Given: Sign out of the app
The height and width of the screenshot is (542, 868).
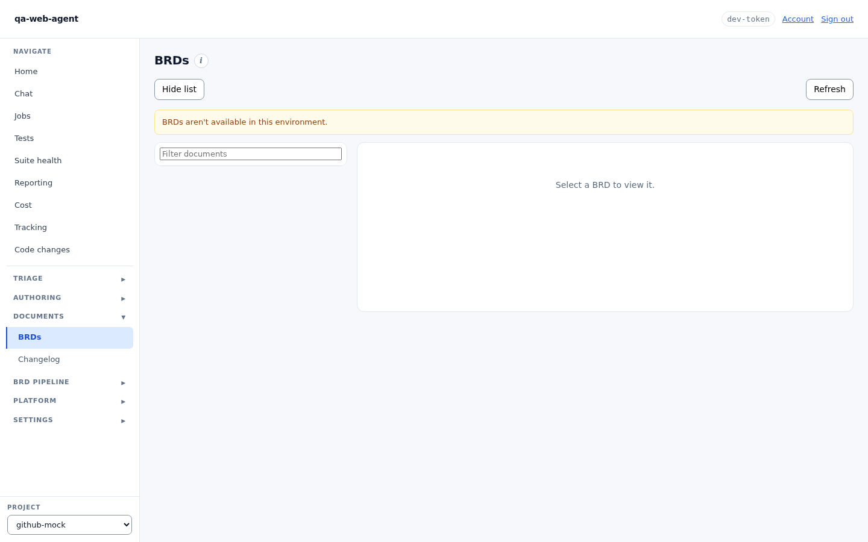Looking at the screenshot, I should (x=837, y=19).
